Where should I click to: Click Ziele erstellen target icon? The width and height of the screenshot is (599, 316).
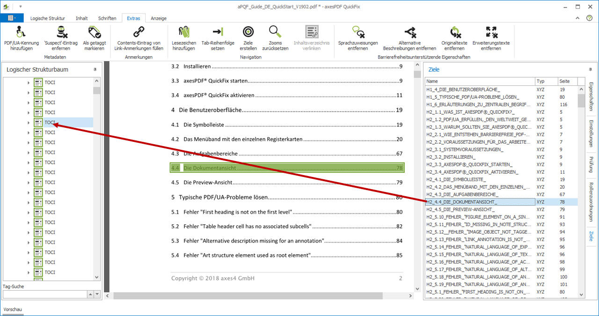248,32
